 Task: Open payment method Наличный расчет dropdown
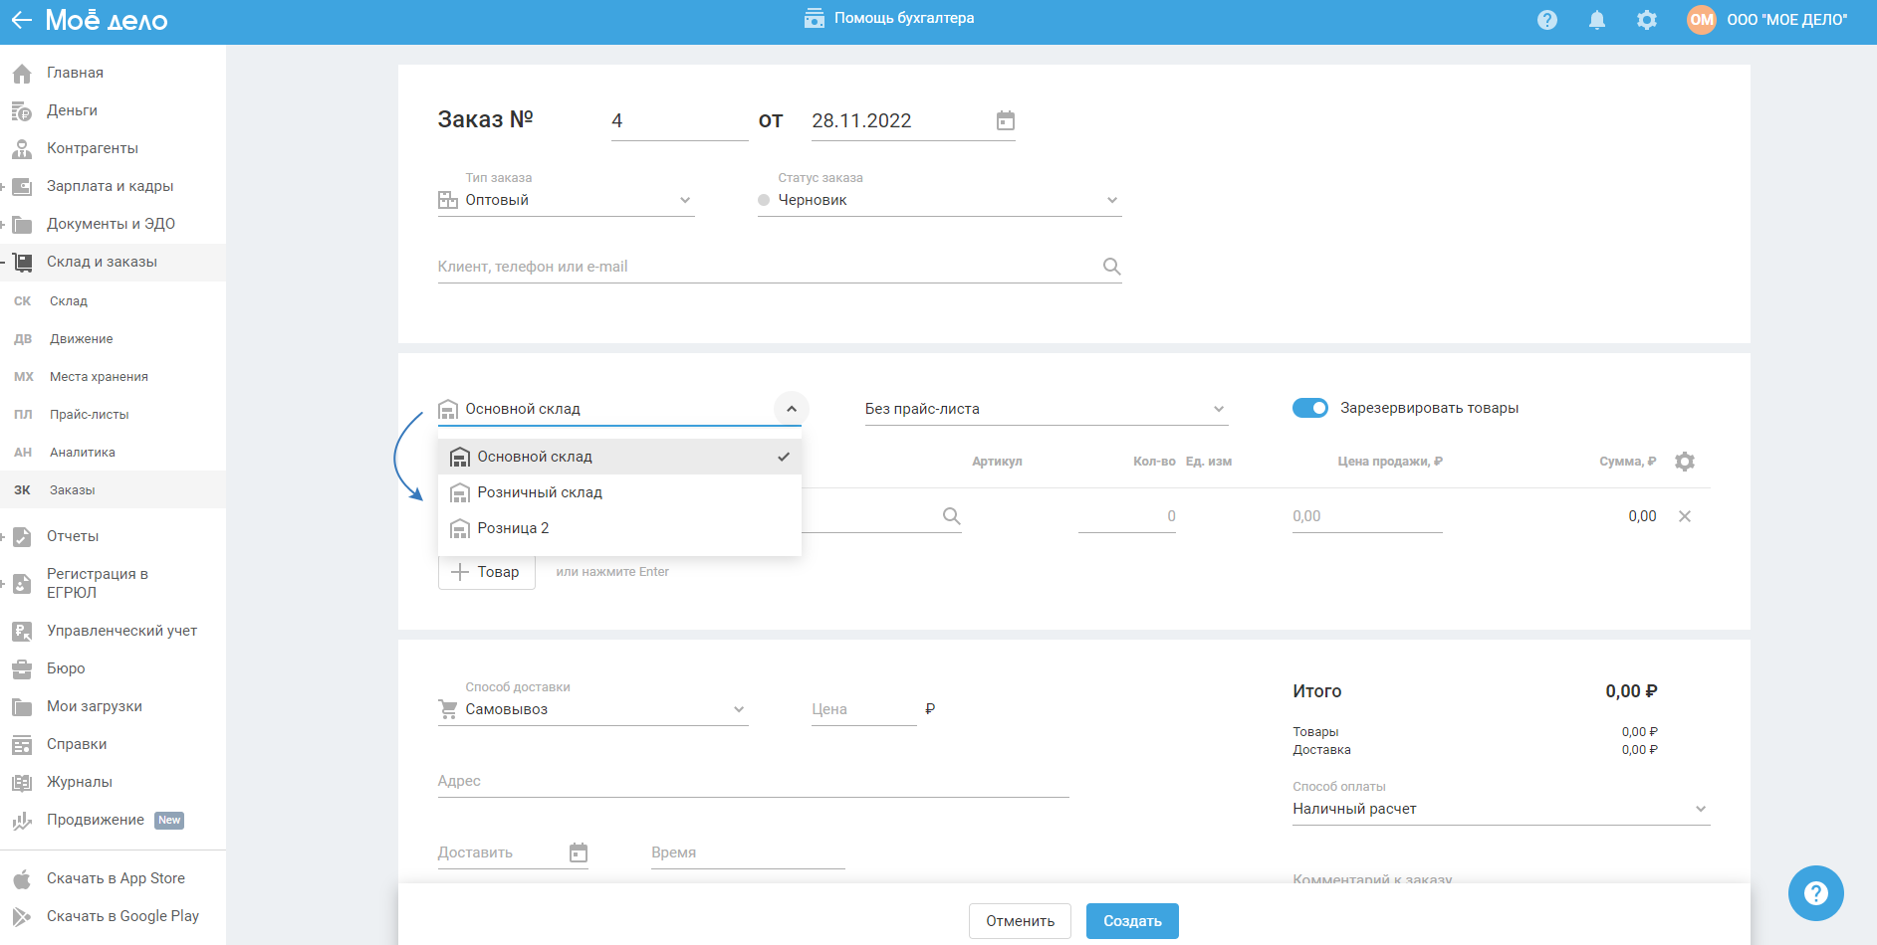(1500, 809)
